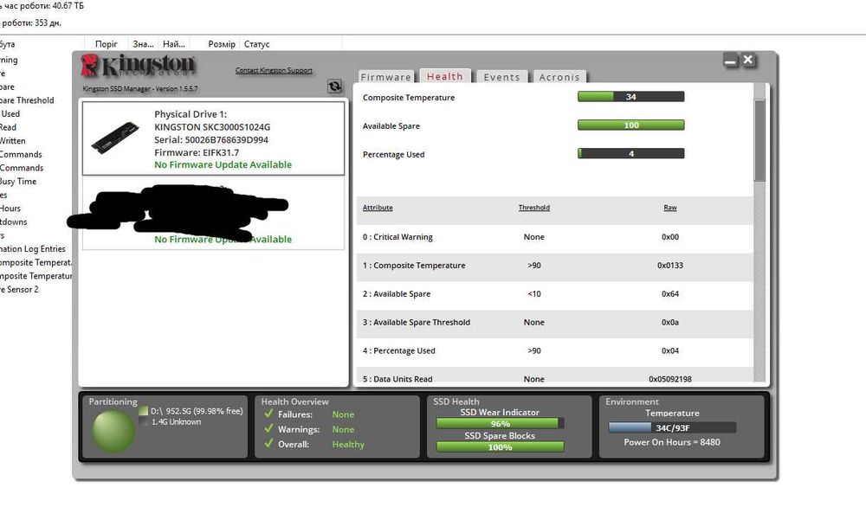Viewport: 866px width, 520px height.
Task: Click the gray 1.4G Unknown legend swatch
Action: (144, 421)
